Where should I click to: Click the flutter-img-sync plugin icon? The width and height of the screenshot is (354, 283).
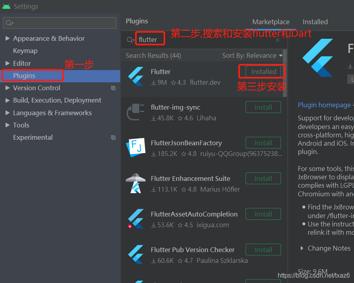coord(136,112)
